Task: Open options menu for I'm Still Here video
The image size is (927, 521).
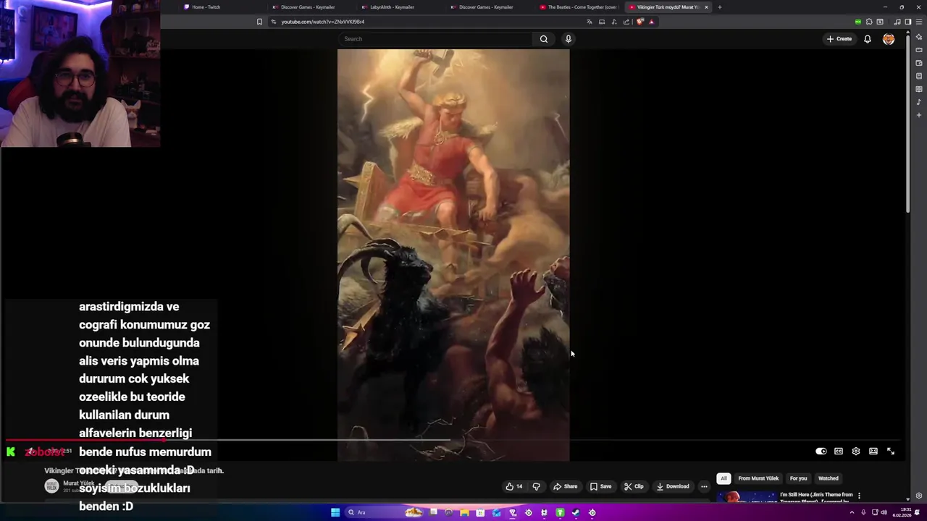Action: point(859,496)
